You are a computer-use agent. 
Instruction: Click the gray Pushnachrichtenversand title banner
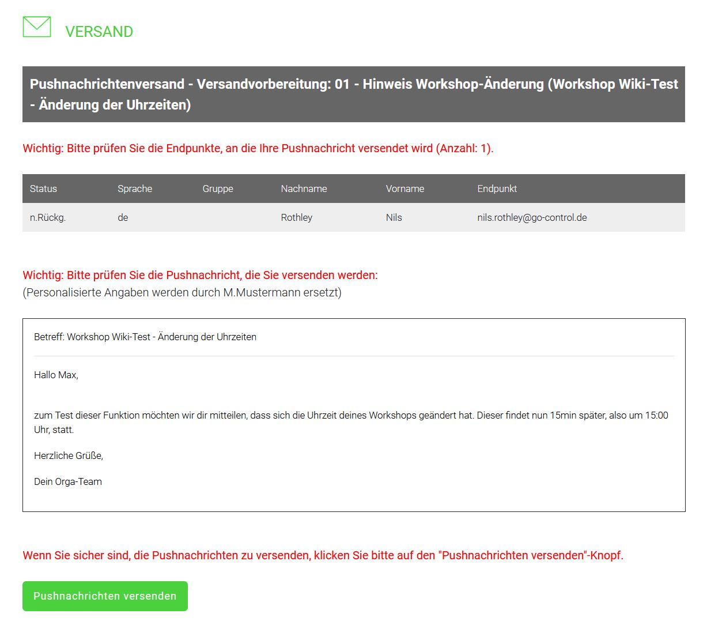click(x=353, y=94)
